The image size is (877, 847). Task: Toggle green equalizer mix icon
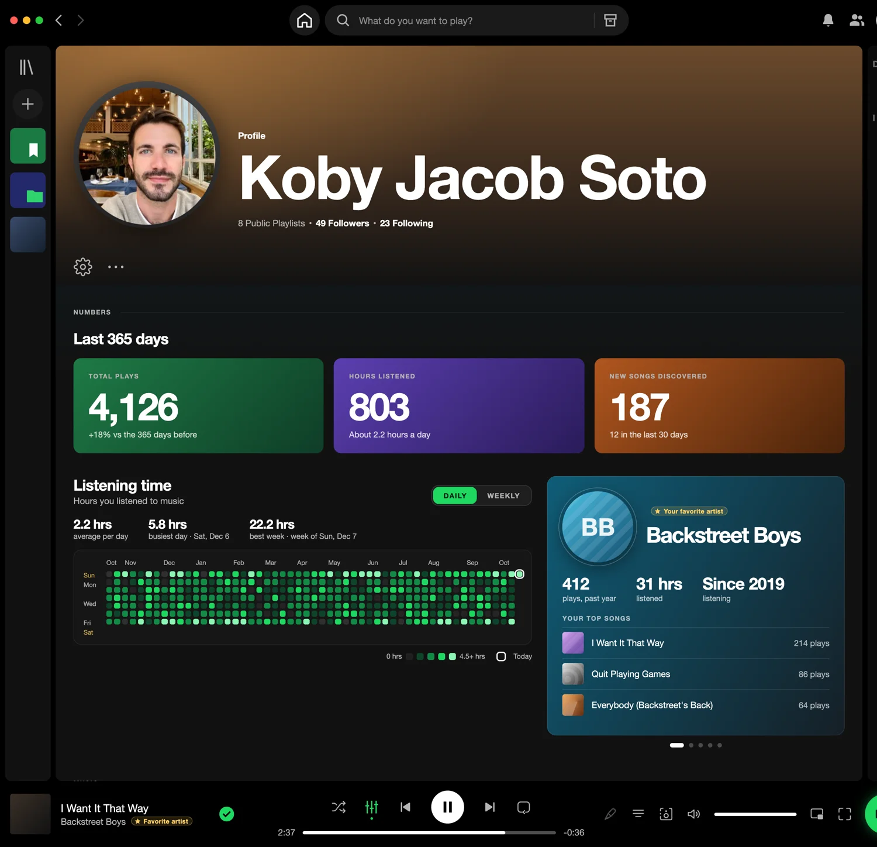point(372,807)
